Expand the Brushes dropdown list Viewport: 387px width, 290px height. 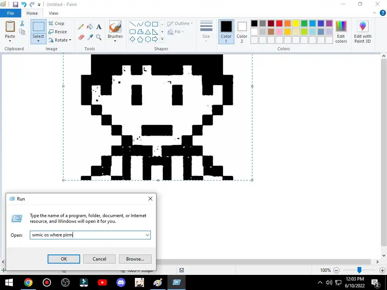pyautogui.click(x=115, y=41)
